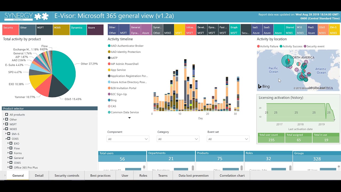Click the AAD Identity Protection legend dot
This screenshot has width=341, height=192.
pos(109,52)
